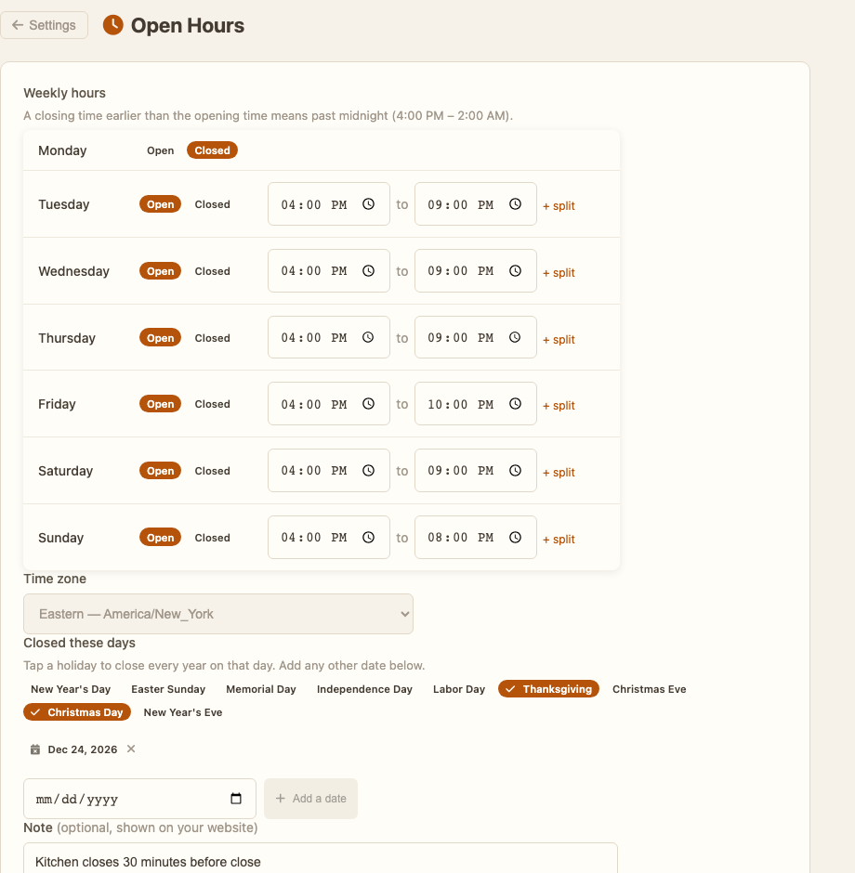Screen dimensions: 855x873
Task: Click the orange Open Hours clock icon
Action: tap(113, 25)
